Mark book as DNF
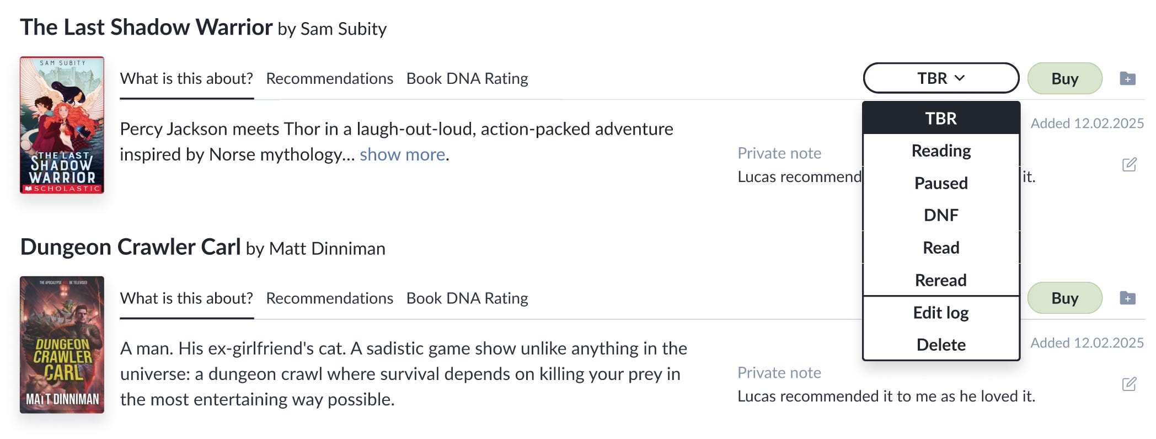 (x=940, y=215)
